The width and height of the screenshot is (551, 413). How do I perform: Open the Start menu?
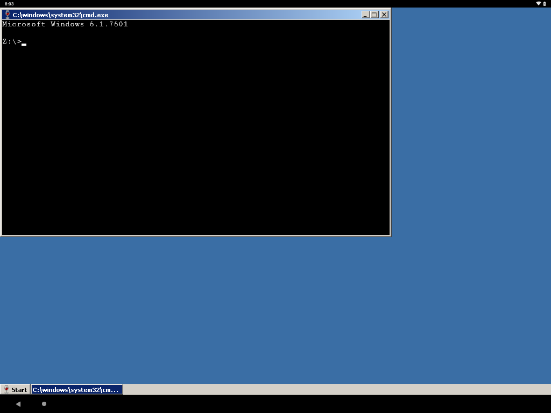coord(15,390)
